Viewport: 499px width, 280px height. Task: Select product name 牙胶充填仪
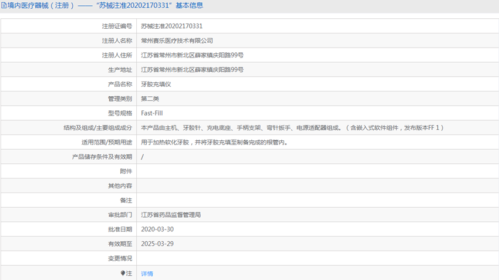[x=156, y=85]
